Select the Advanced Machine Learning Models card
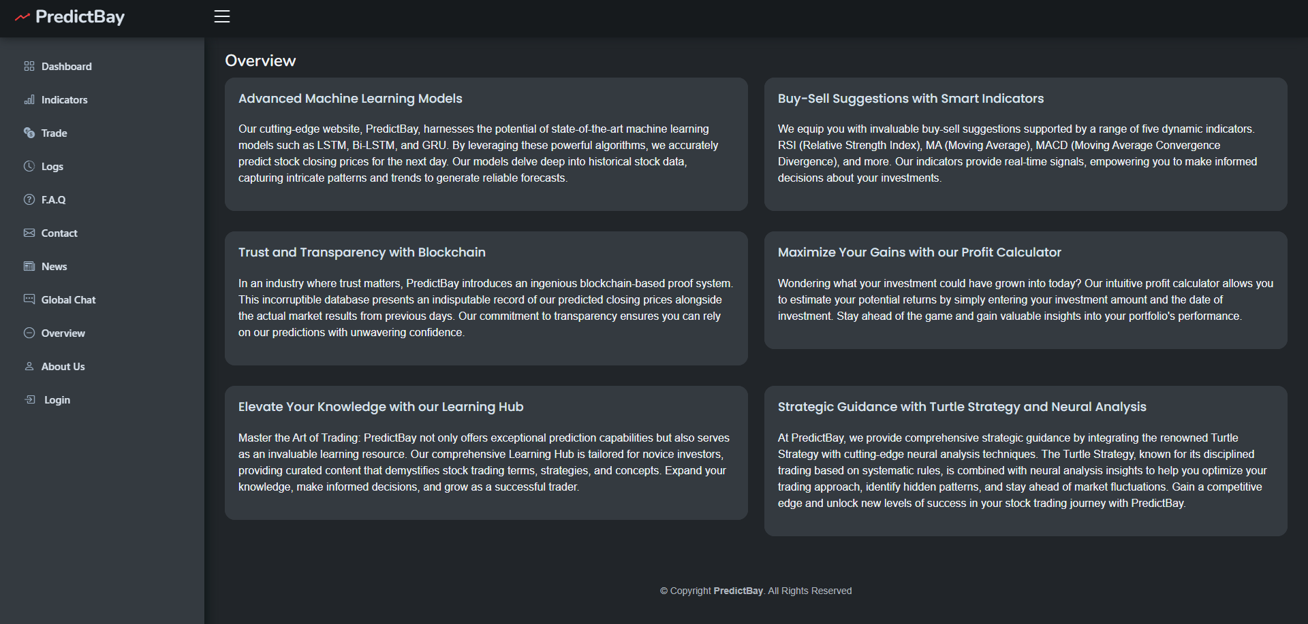The width and height of the screenshot is (1308, 624). pos(486,144)
